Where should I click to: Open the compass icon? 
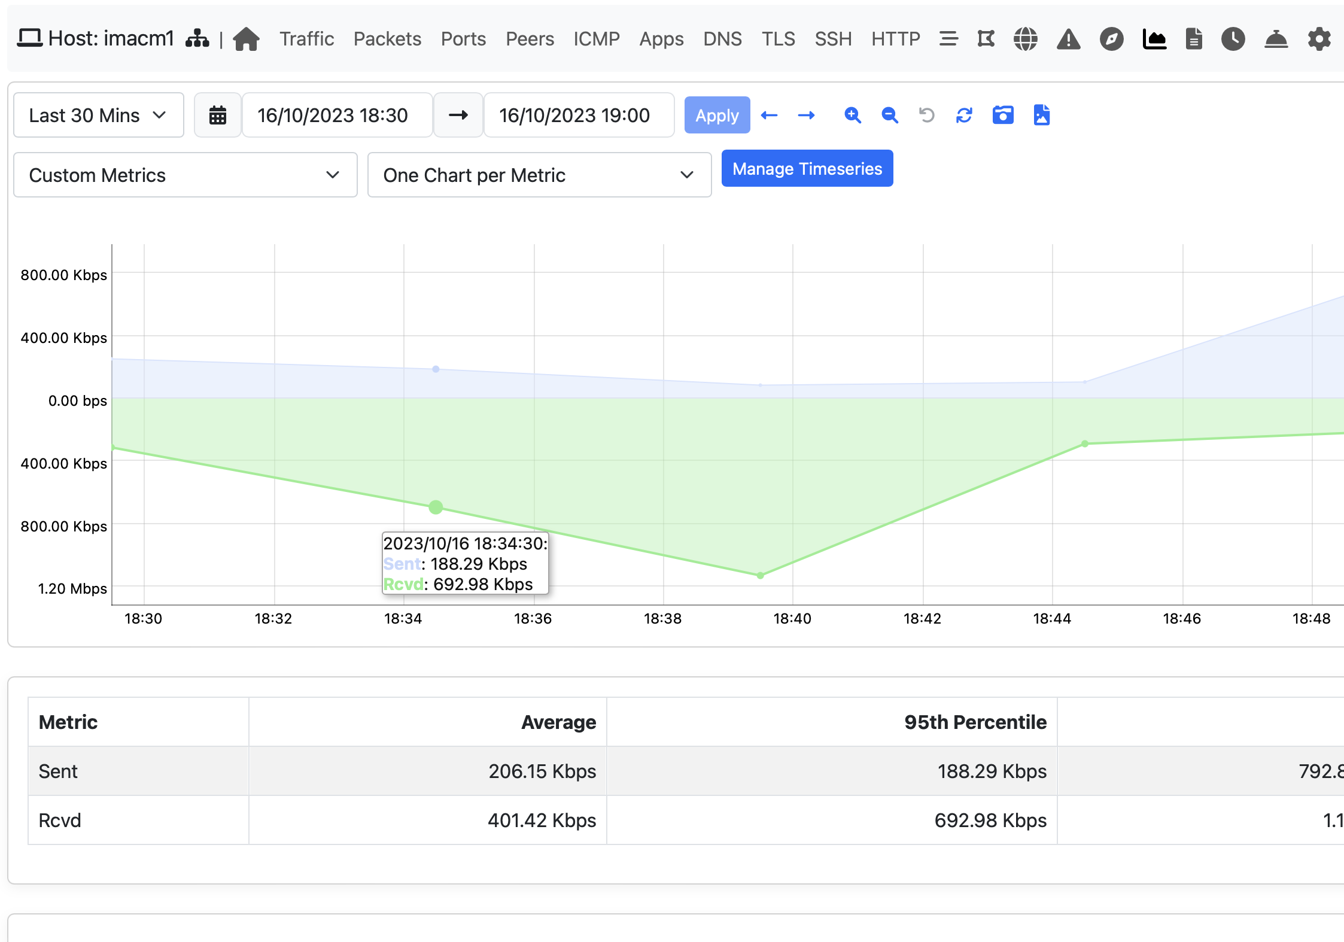tap(1111, 38)
